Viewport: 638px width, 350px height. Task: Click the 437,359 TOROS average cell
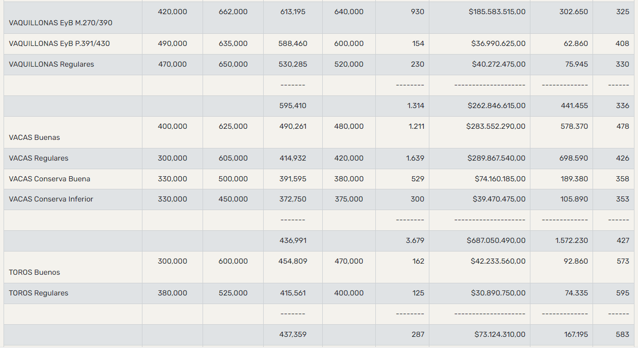292,334
